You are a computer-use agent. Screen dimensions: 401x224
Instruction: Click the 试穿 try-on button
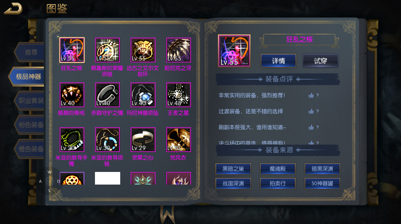pos(321,61)
